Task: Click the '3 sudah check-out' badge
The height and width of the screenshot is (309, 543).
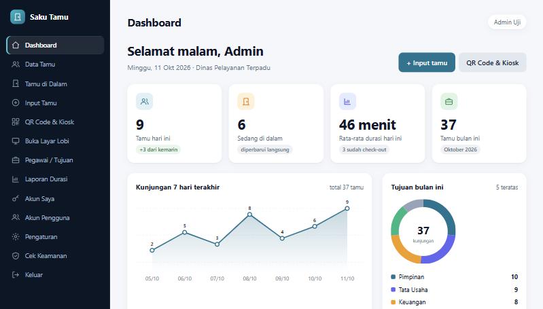Action: click(364, 149)
